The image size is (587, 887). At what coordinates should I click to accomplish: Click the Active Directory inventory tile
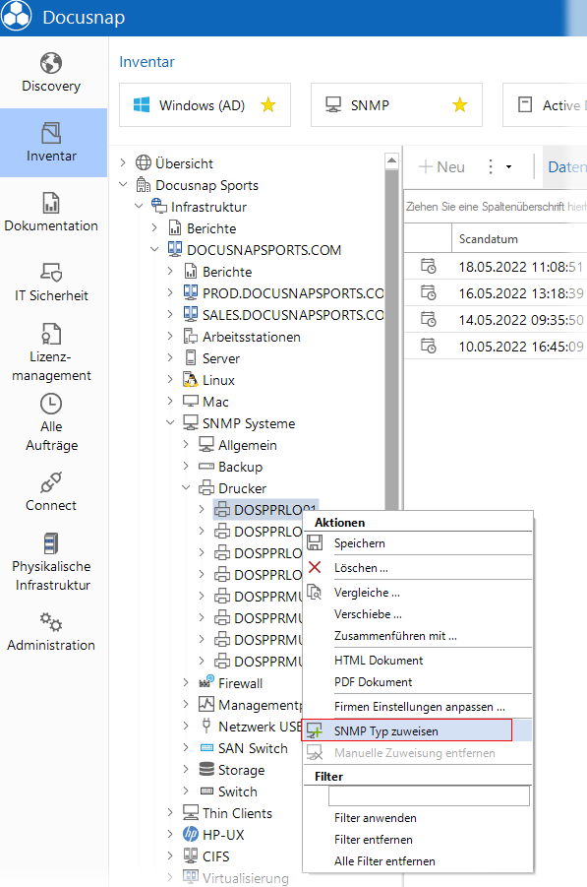(x=545, y=105)
